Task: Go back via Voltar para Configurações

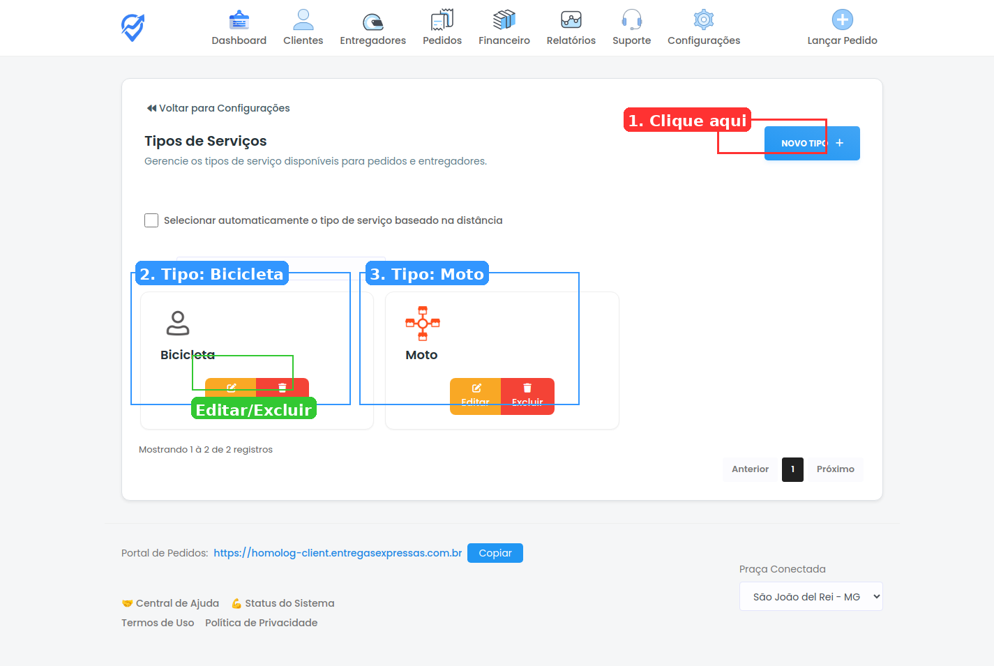Action: 218,108
